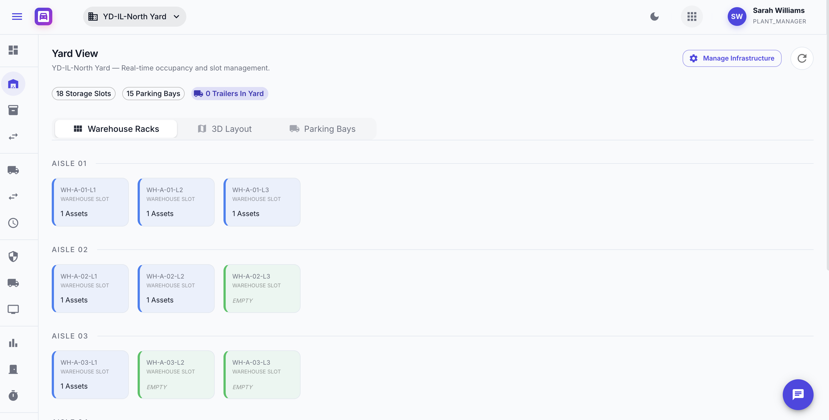Open slot WH-A-01-L2 card
This screenshot has height=420, width=829.
click(176, 202)
